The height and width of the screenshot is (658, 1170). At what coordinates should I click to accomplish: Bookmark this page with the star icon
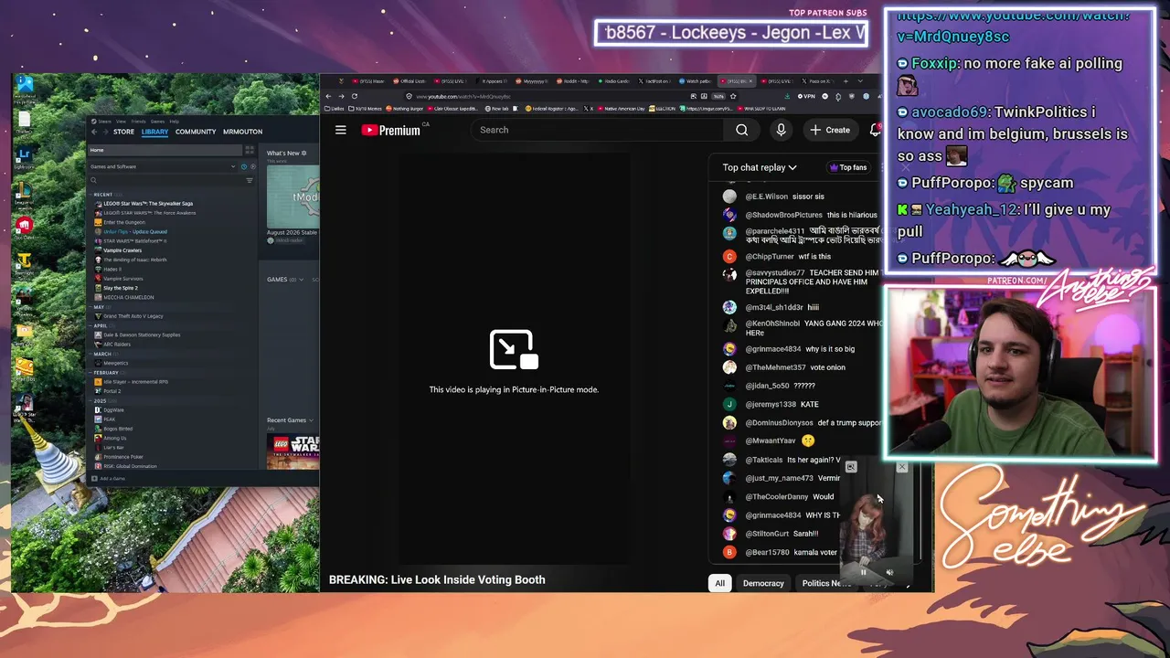pos(733,96)
